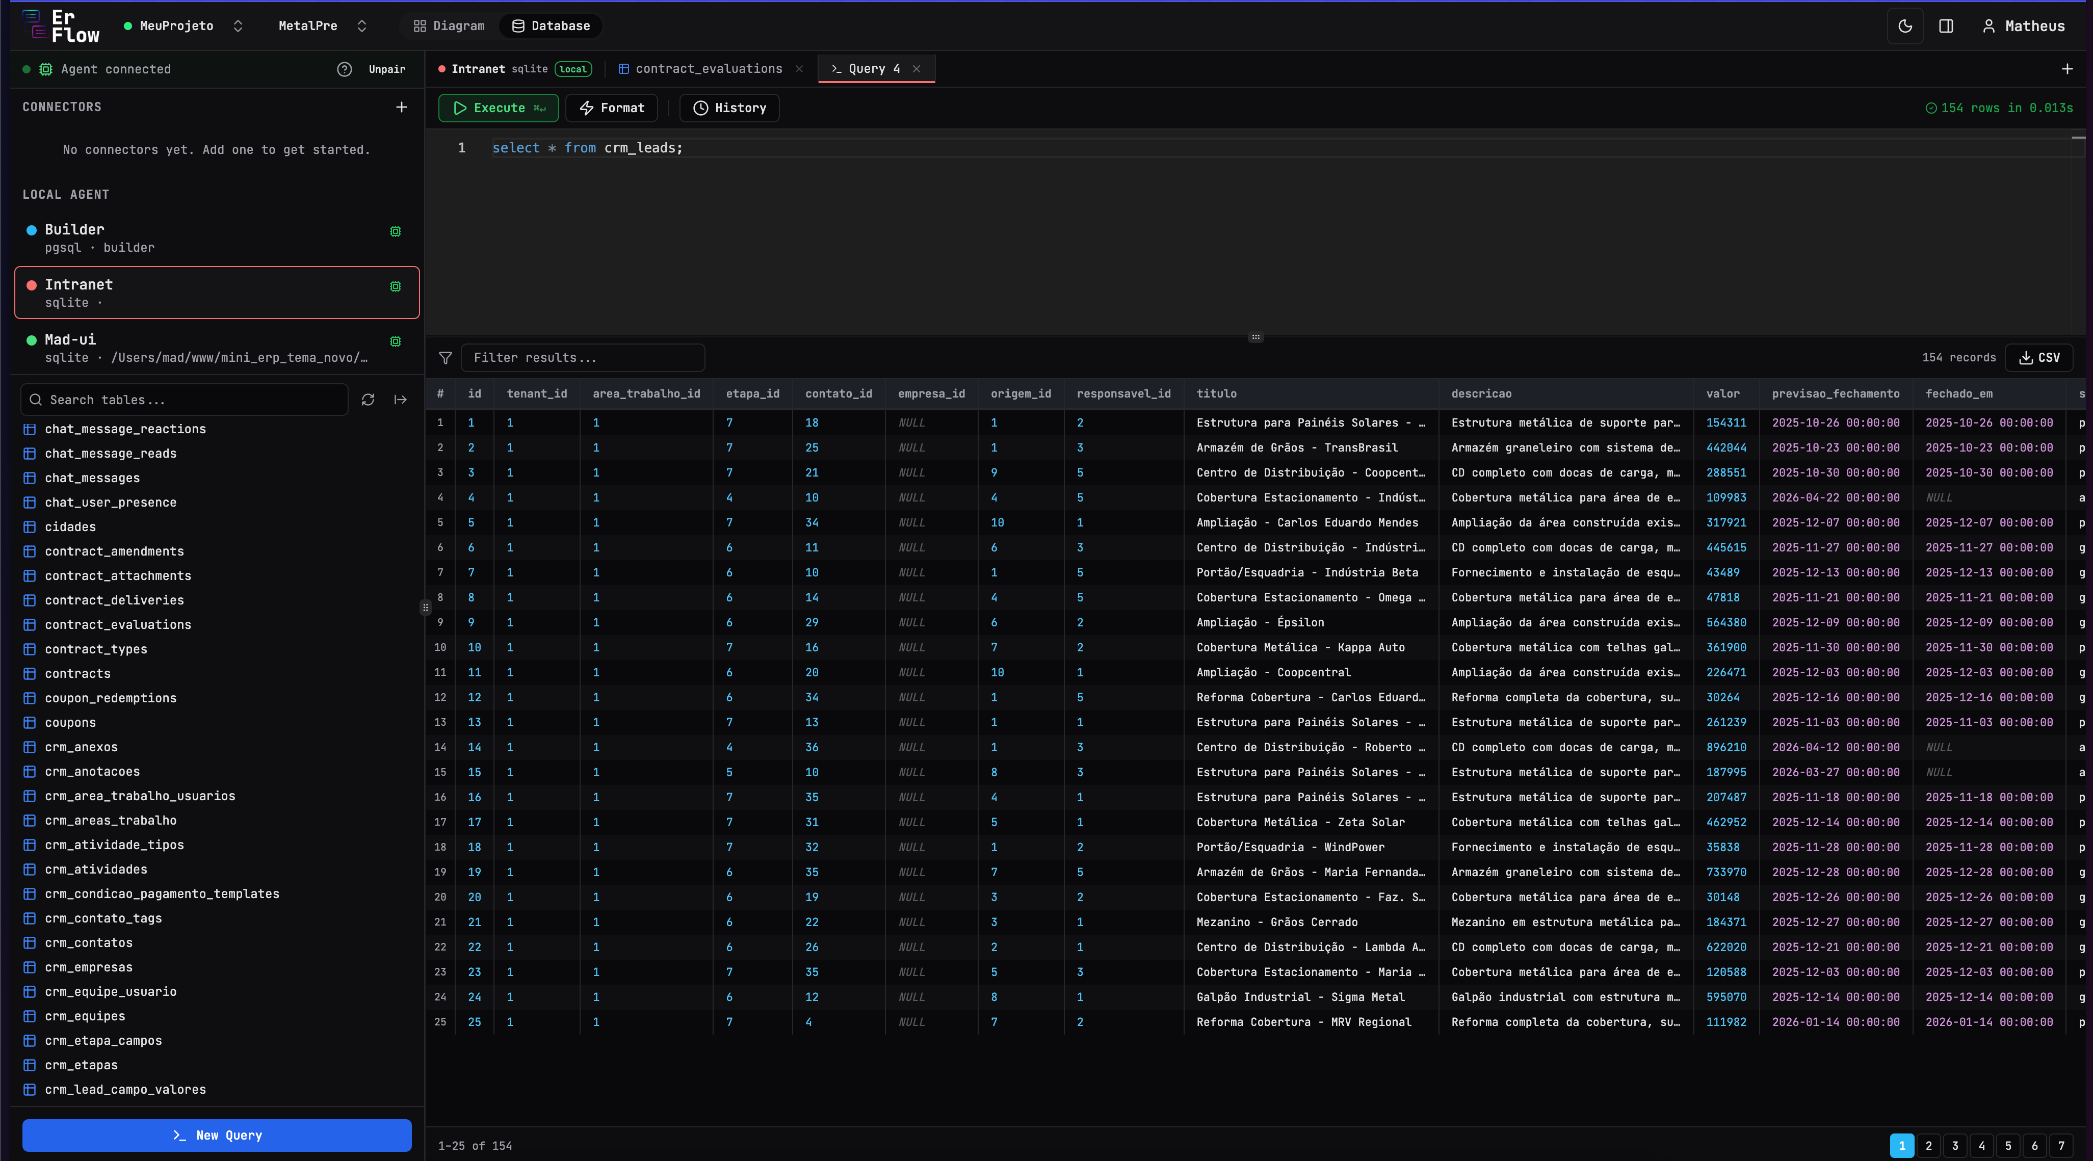Toggle the side panel layout icon
The image size is (2093, 1161).
(1946, 26)
